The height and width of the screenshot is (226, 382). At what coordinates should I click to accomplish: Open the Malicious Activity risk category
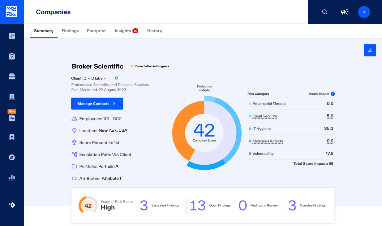coord(268,141)
